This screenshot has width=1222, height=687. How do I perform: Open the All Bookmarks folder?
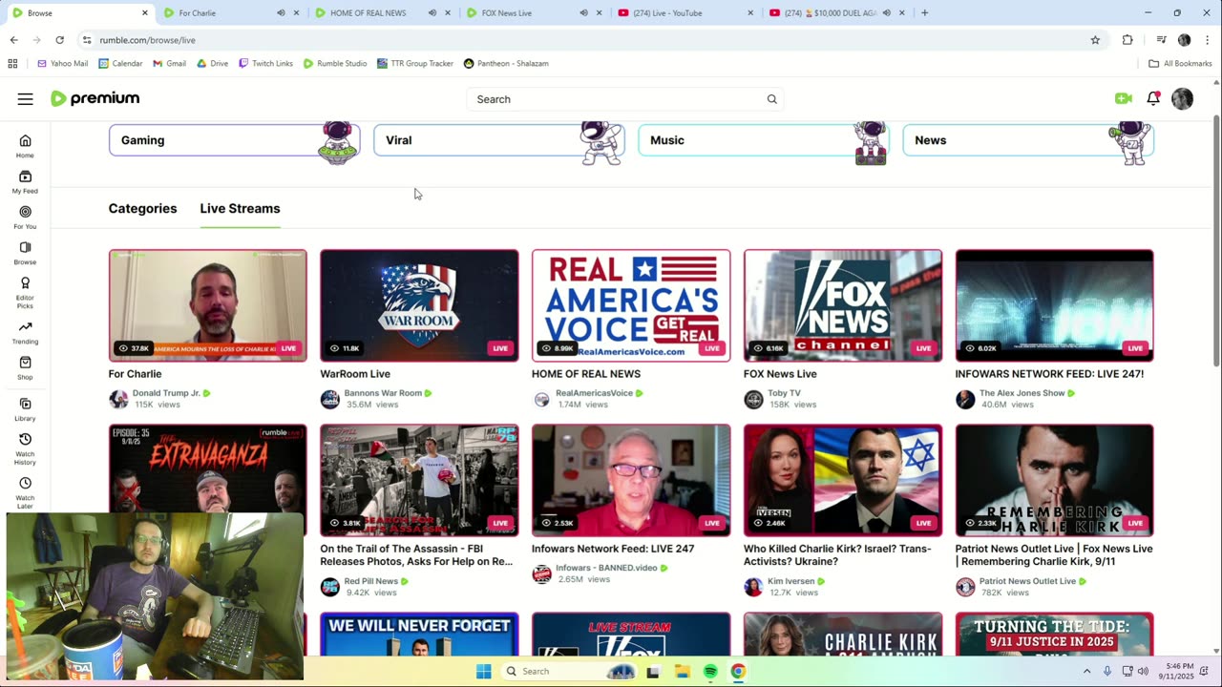[x=1180, y=63]
